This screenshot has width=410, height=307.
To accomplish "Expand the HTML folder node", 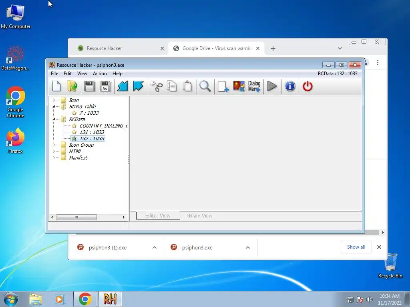I will [54, 152].
